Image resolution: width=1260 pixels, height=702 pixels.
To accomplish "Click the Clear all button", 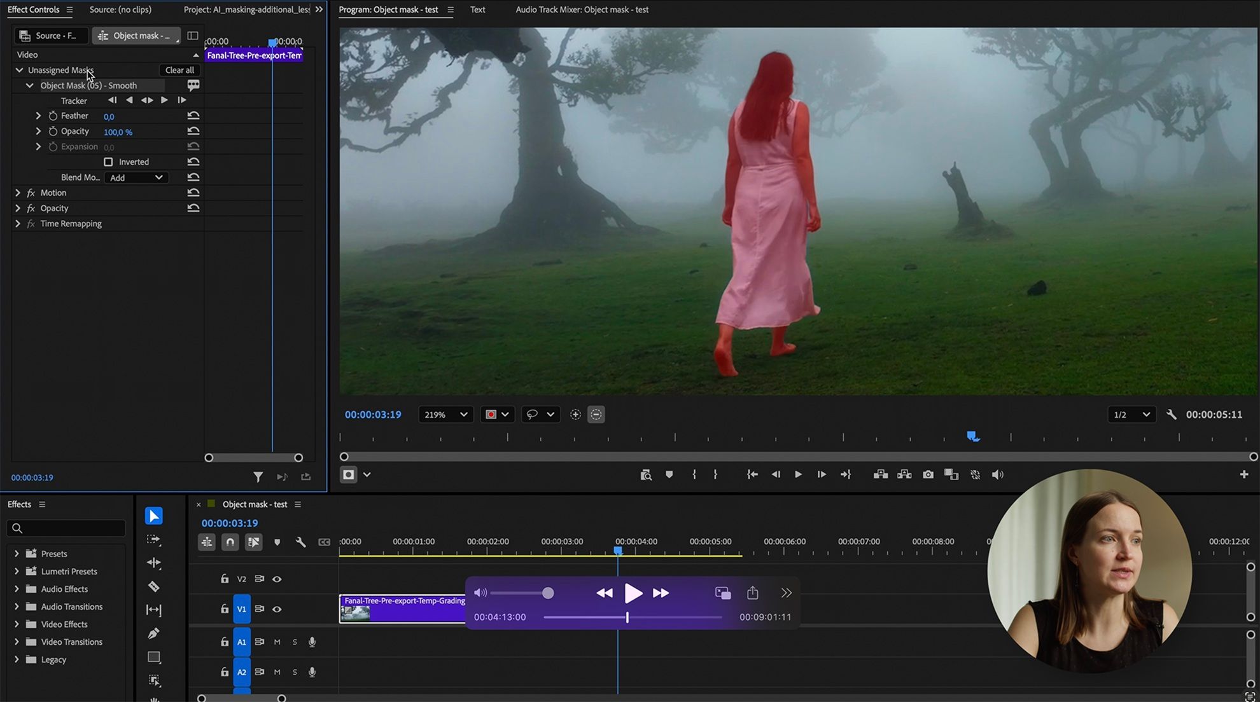I will coord(179,70).
